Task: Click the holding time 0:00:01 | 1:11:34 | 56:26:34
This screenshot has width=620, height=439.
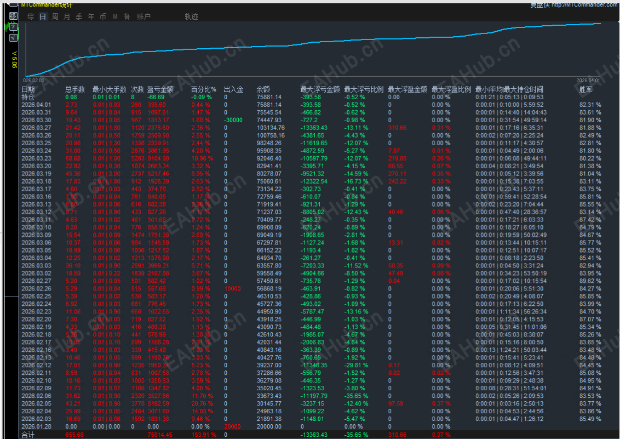Action: coord(511,312)
